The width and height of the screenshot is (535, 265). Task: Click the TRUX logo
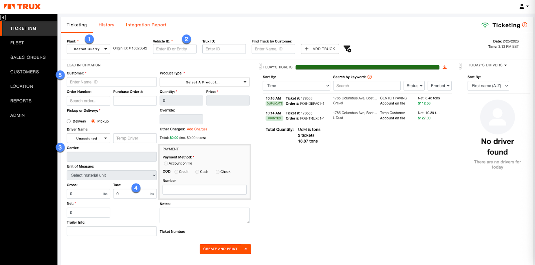point(22,7)
